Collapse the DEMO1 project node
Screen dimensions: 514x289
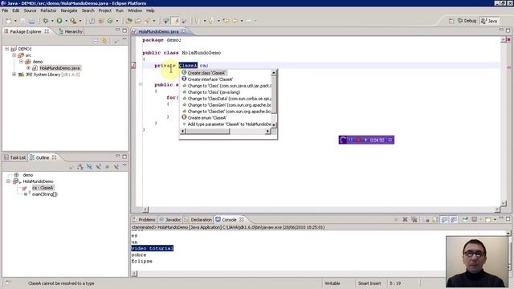tap(7, 49)
